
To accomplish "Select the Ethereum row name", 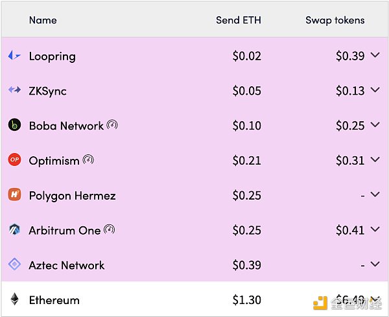I will click(54, 300).
